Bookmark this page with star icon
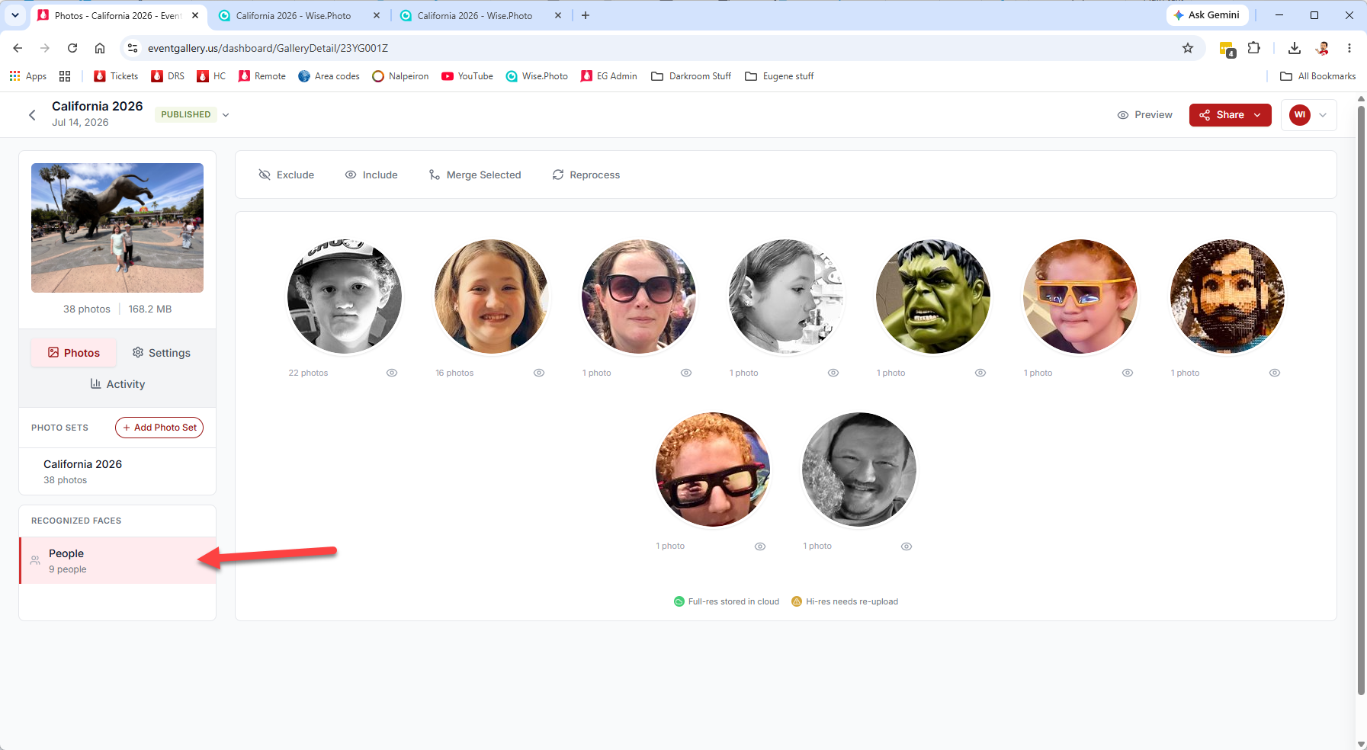Viewport: 1367px width, 750px height. click(1188, 48)
